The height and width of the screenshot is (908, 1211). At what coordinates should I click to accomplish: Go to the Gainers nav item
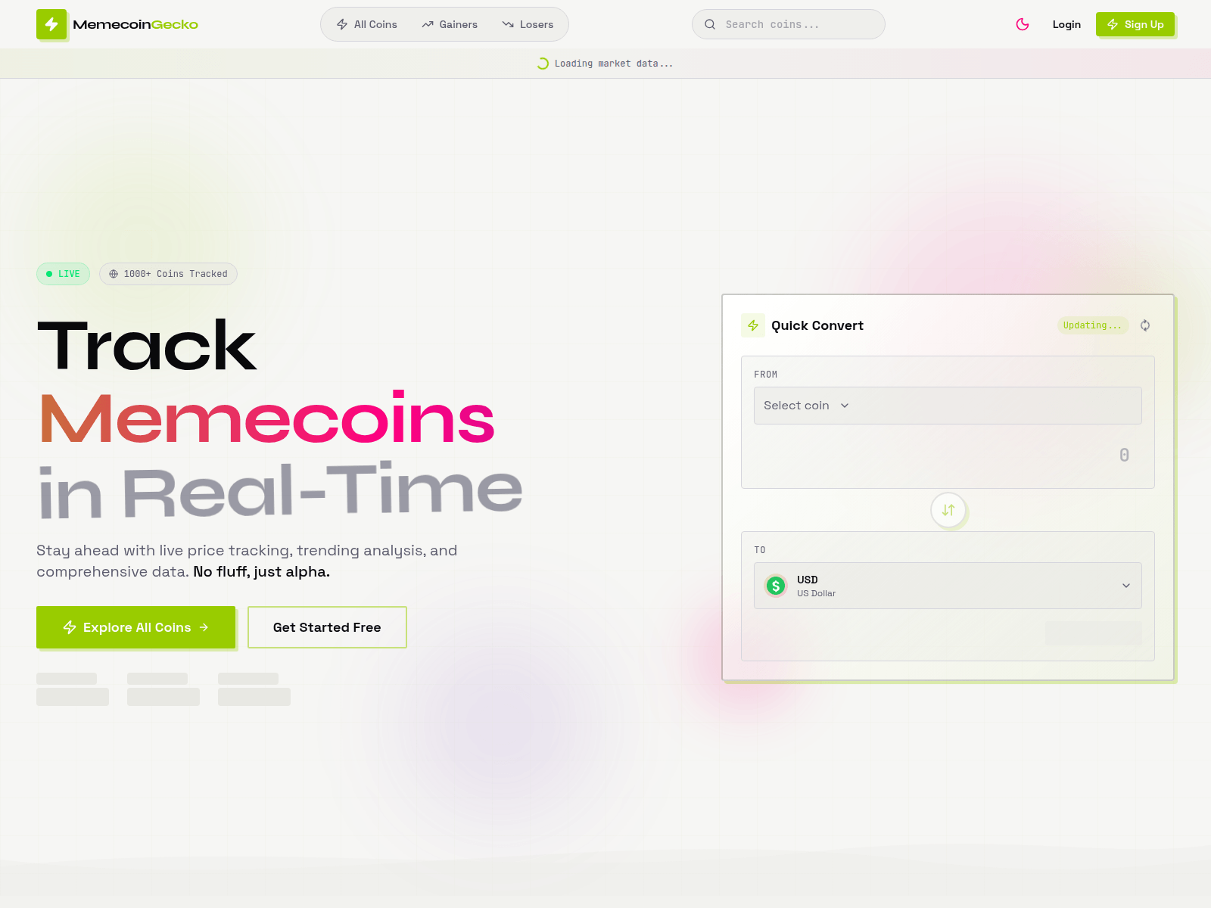click(x=450, y=24)
